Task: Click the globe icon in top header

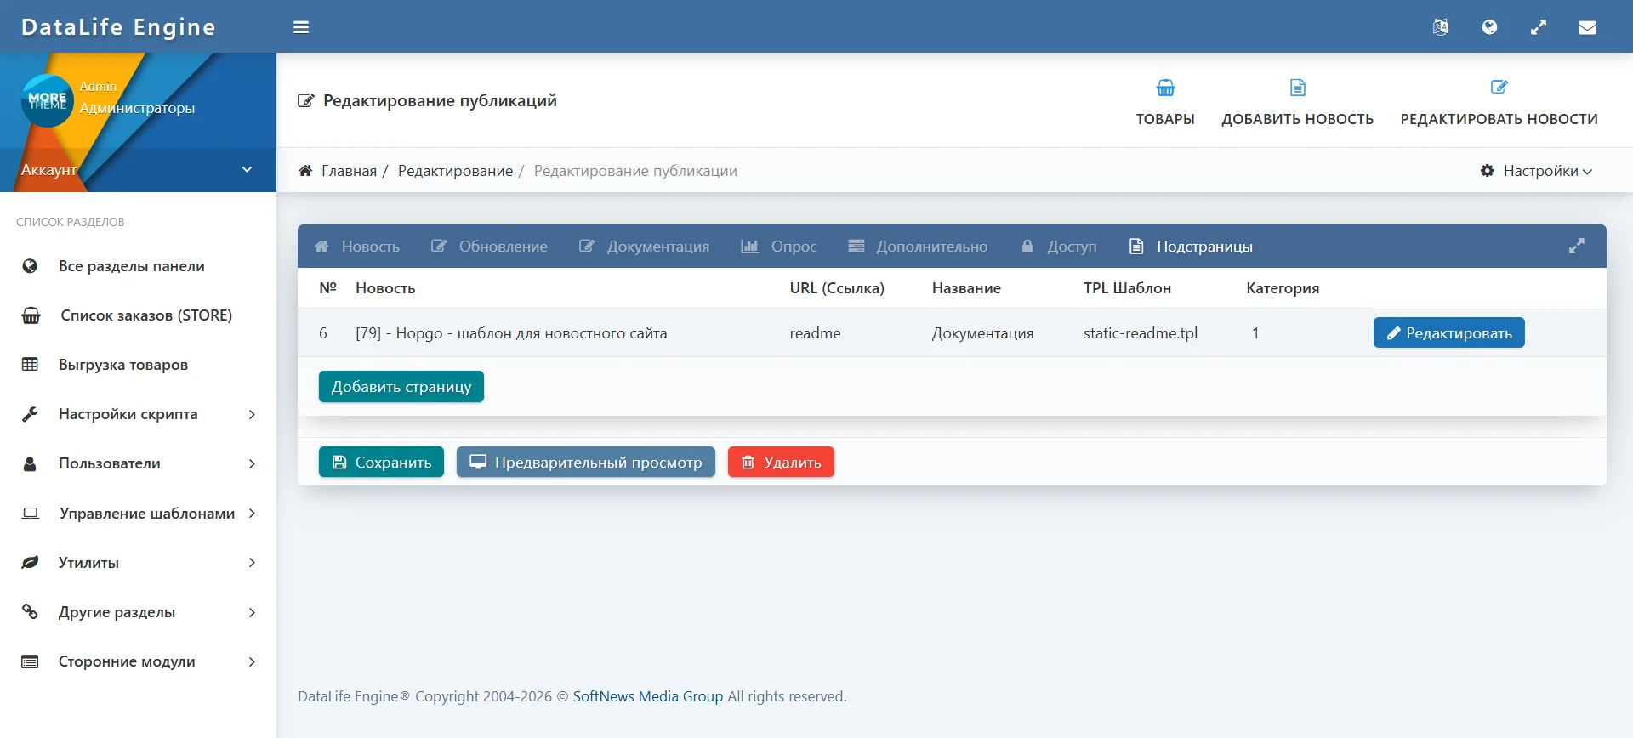Action: point(1489,27)
